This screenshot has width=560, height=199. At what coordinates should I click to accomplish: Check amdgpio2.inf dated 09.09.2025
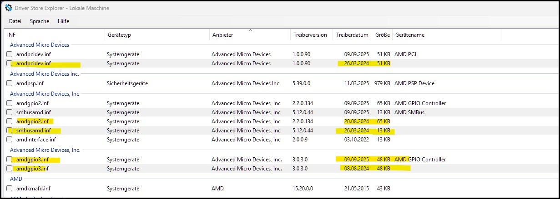point(10,103)
